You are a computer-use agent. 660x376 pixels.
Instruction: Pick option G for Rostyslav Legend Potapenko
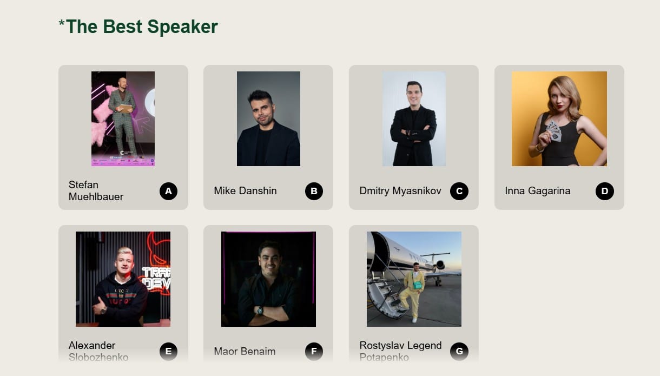coord(459,352)
